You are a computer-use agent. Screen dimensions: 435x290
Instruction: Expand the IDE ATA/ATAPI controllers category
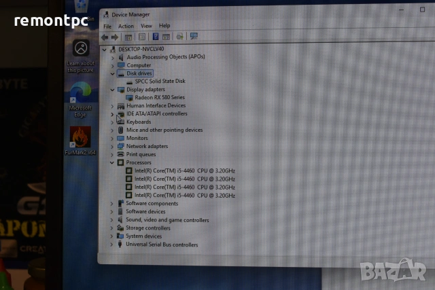click(x=112, y=114)
